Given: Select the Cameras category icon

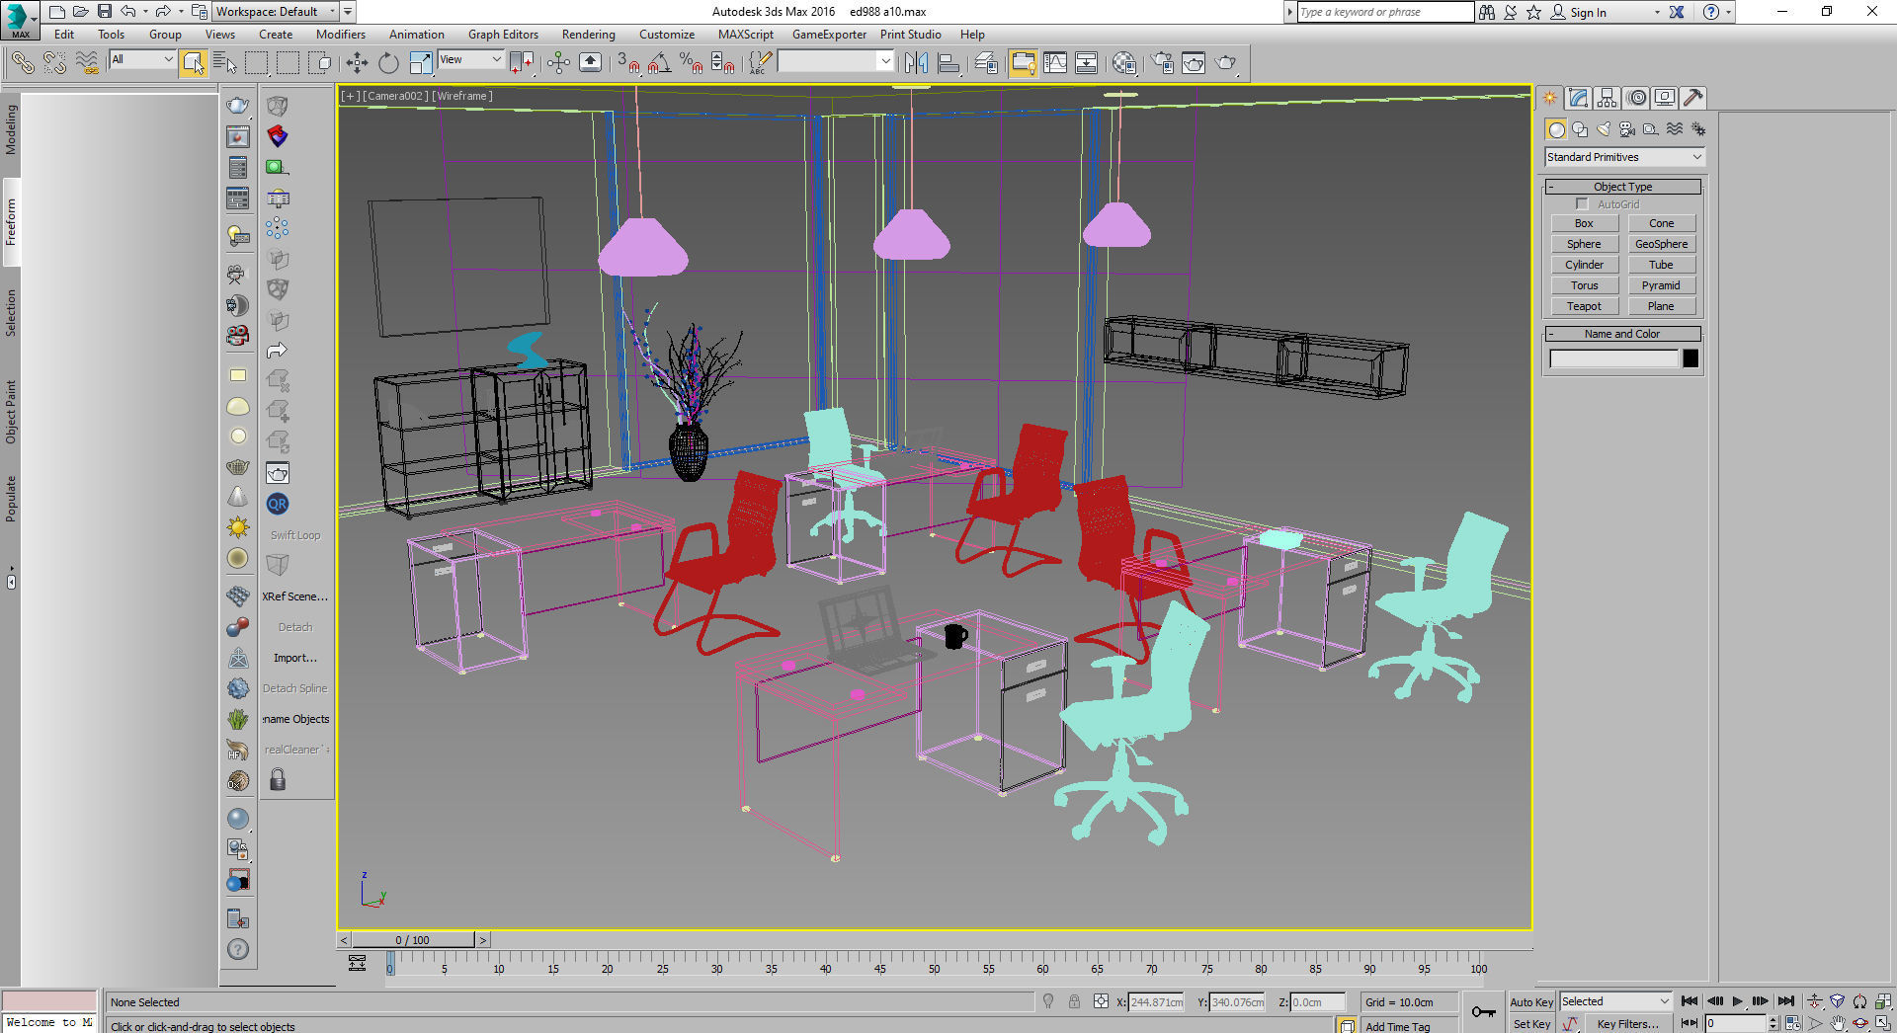Looking at the screenshot, I should click(x=1627, y=129).
